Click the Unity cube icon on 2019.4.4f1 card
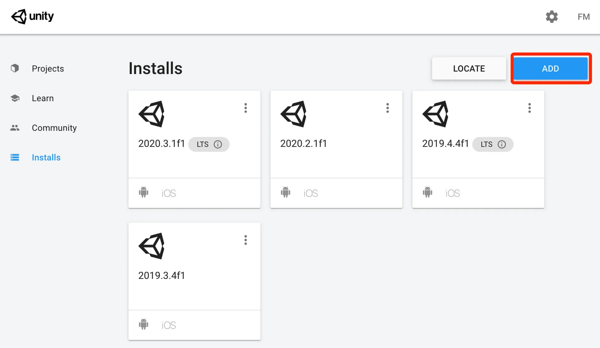Image resolution: width=600 pixels, height=348 pixels. click(x=435, y=114)
